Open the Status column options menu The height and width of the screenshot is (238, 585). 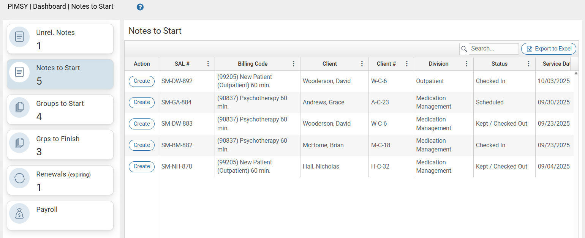coord(528,63)
